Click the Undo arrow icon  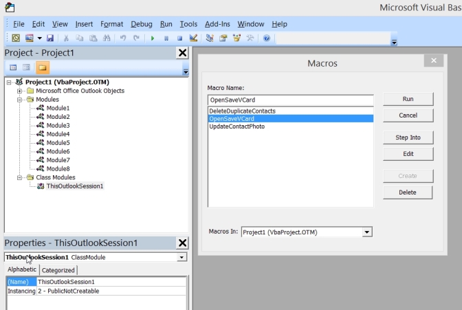[123, 38]
